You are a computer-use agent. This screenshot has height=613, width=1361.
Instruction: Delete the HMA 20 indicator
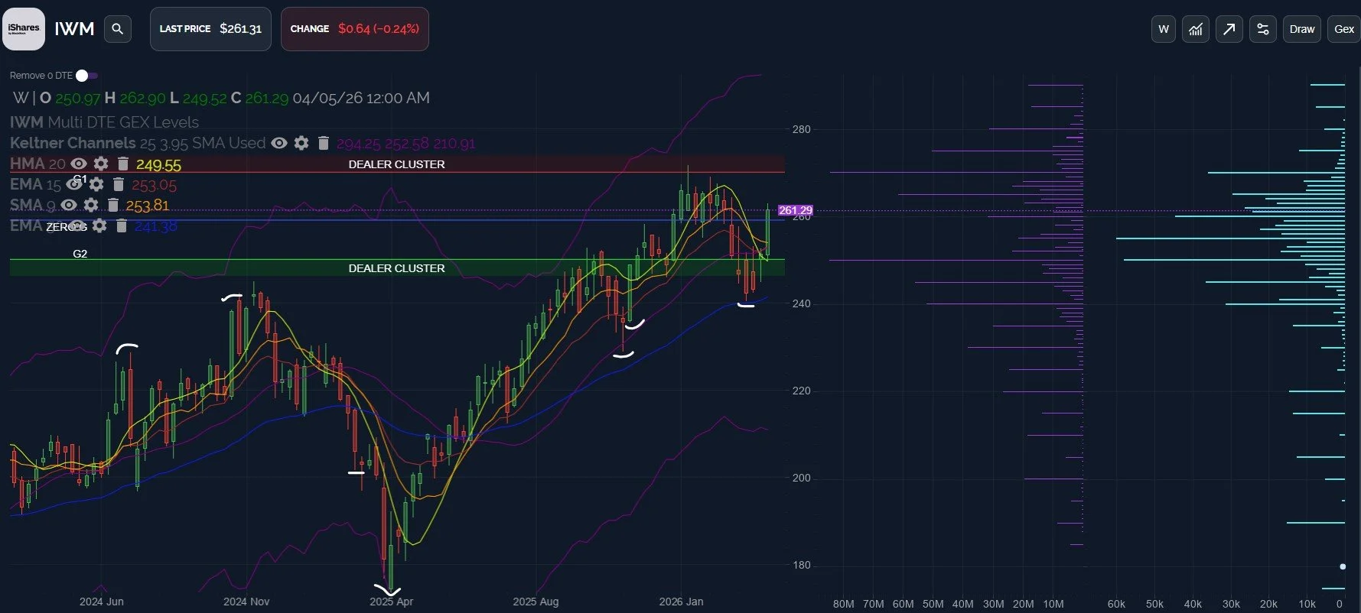click(x=123, y=164)
